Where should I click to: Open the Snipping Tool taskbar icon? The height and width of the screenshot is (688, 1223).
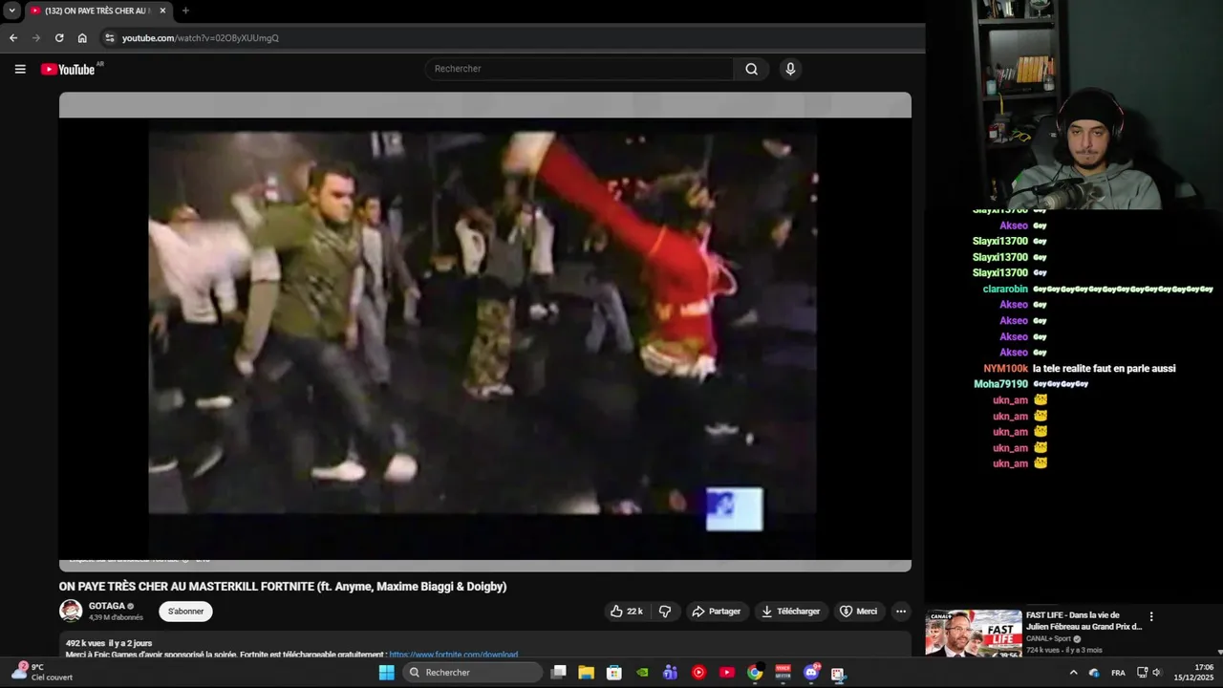click(838, 673)
